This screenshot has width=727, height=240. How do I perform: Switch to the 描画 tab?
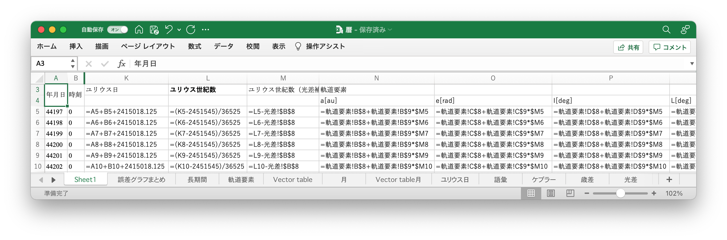click(x=102, y=46)
